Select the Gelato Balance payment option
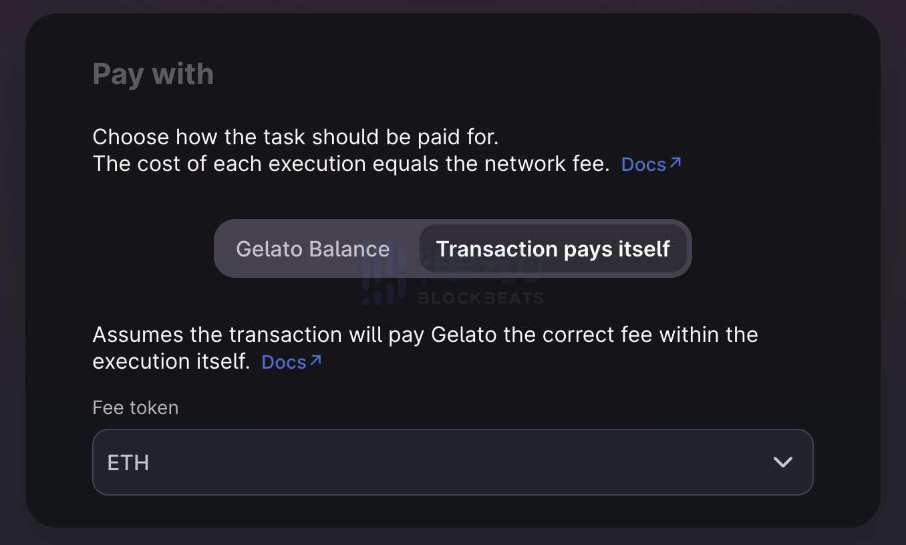Screen dimensions: 906x545 click(x=313, y=249)
